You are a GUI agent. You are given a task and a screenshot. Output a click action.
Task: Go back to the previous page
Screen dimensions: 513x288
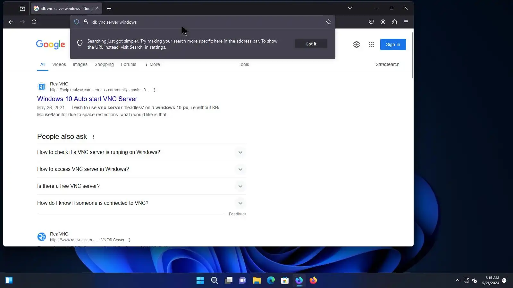(11, 22)
